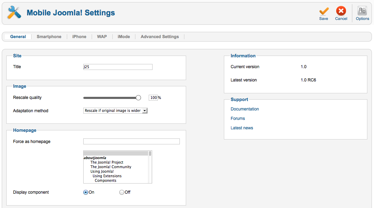Select Using Extensions list item
The width and height of the screenshot is (374, 208).
(107, 176)
